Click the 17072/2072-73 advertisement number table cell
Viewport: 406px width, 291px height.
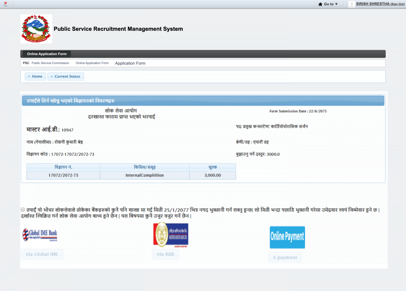pos(63,175)
